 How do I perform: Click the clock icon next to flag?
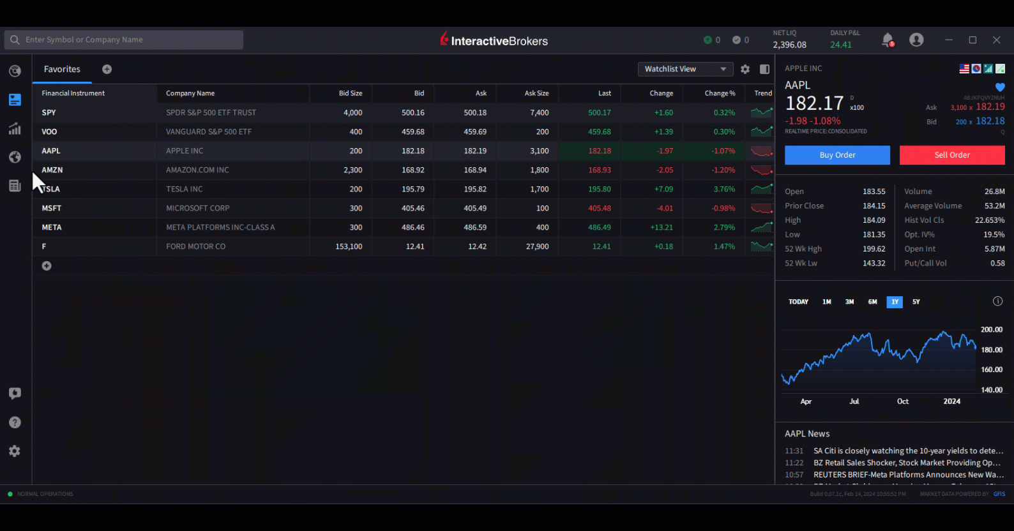[976, 68]
